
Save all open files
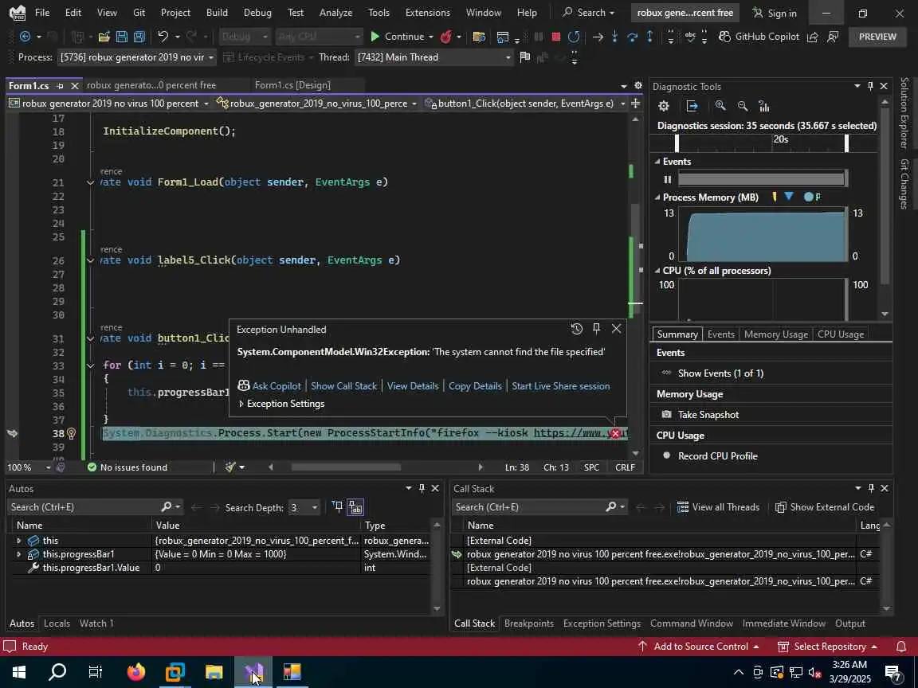(x=139, y=37)
